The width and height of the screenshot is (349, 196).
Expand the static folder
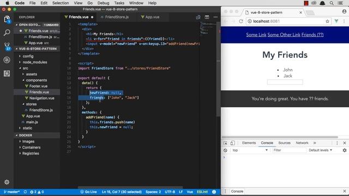point(27,128)
